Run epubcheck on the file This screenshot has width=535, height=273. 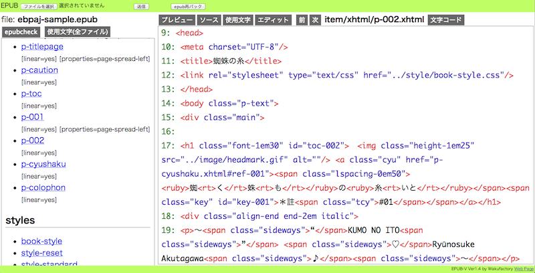(21, 31)
